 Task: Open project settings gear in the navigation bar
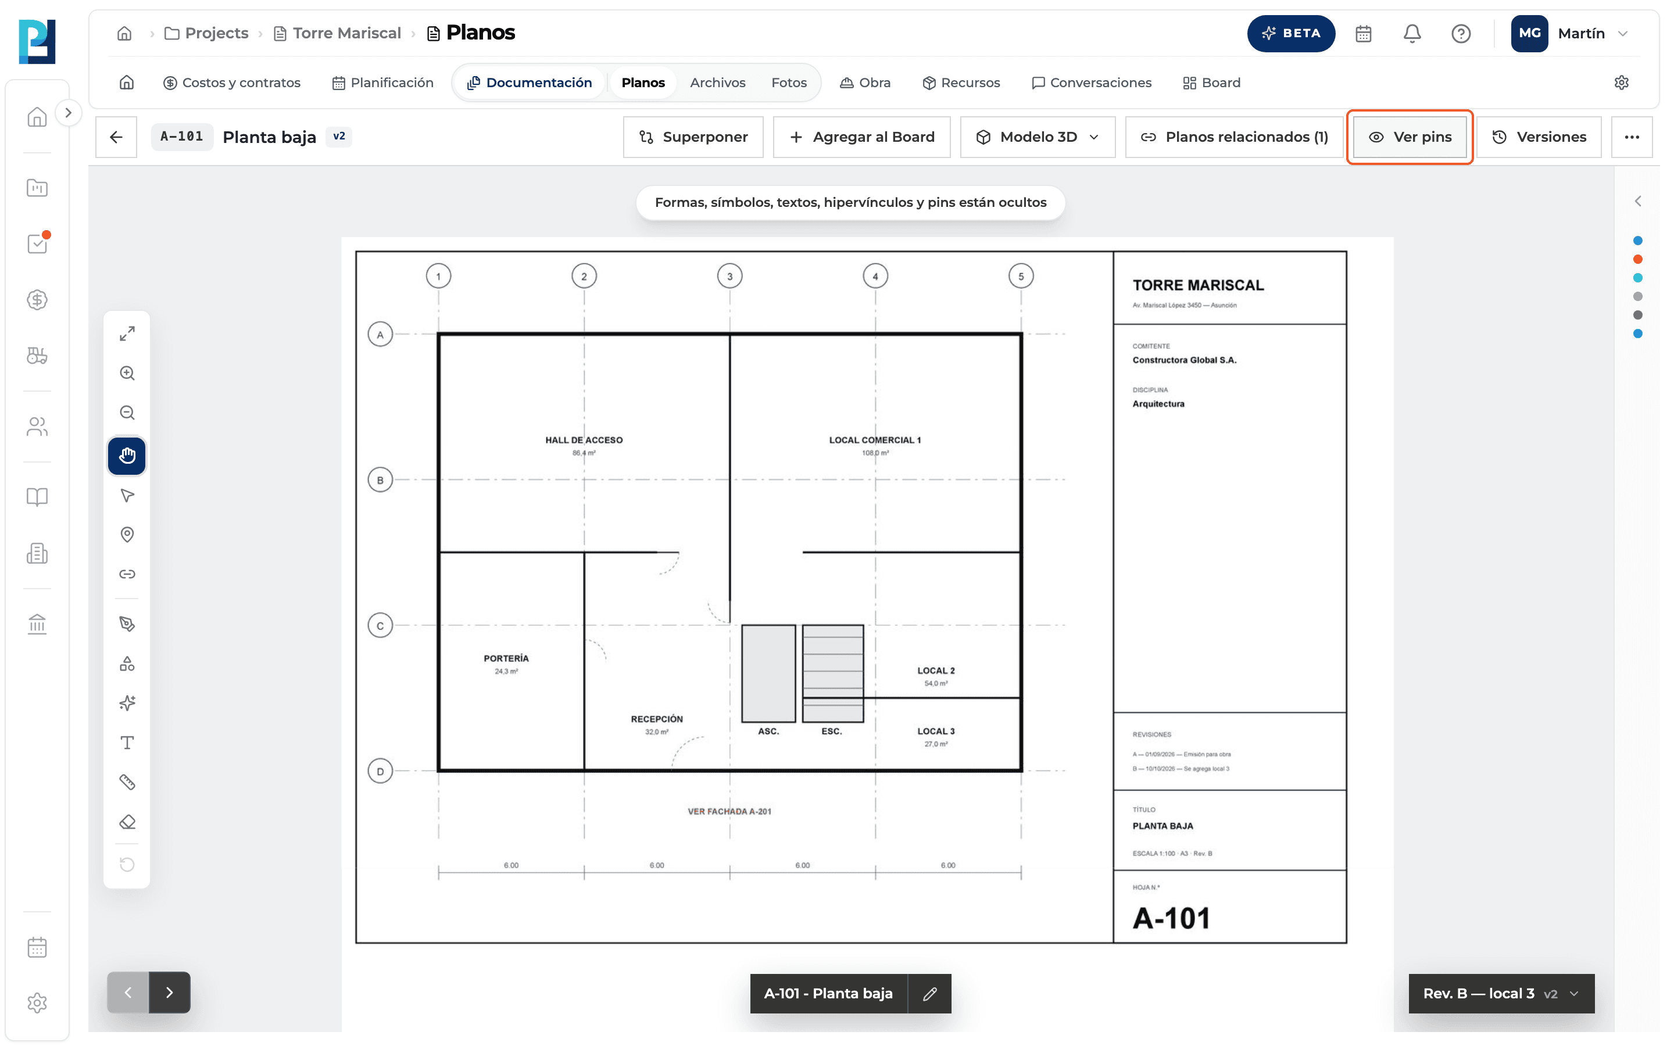tap(1621, 83)
